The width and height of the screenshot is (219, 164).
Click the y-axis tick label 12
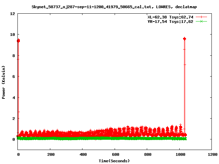(x=12, y=14)
